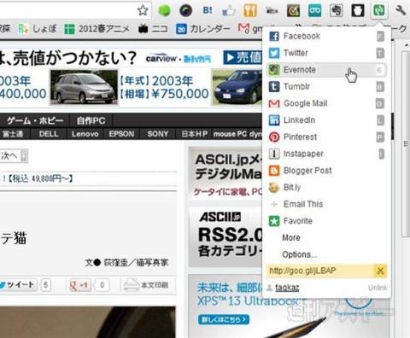Click the goo.gl short URL field
410x338 pixels.
click(319, 271)
